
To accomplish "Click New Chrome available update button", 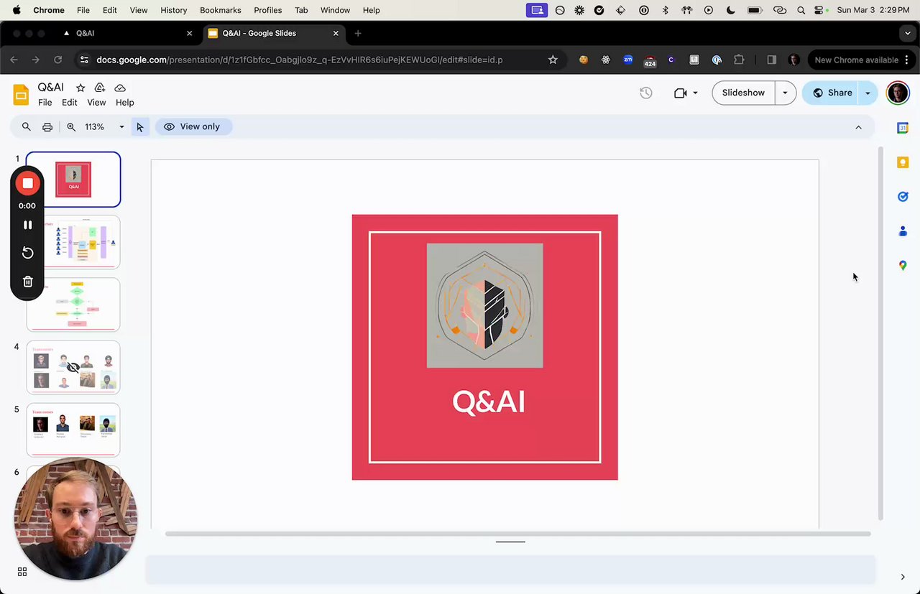I will pos(860,60).
